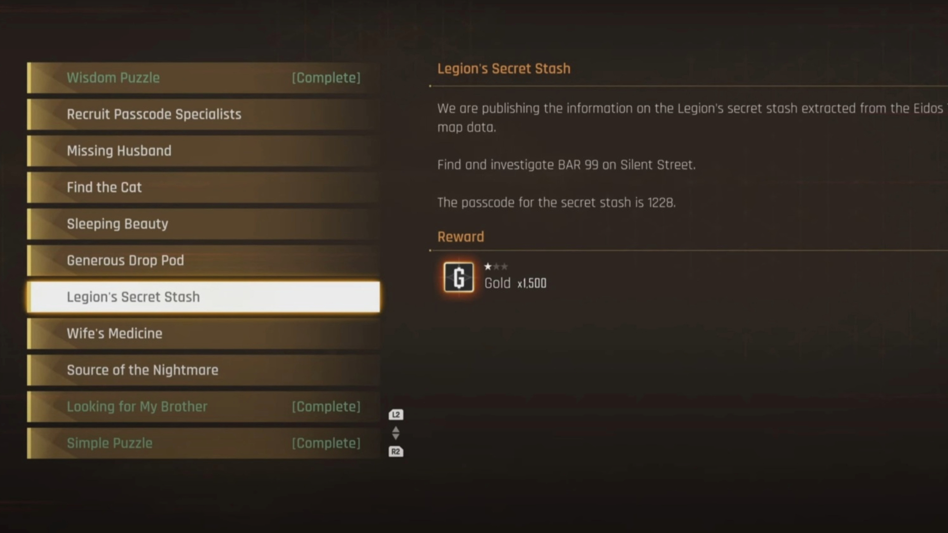Select Generous Drop Pod request
This screenshot has height=533, width=948.
pos(203,260)
